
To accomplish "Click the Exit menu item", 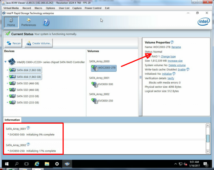I will click(107, 8).
